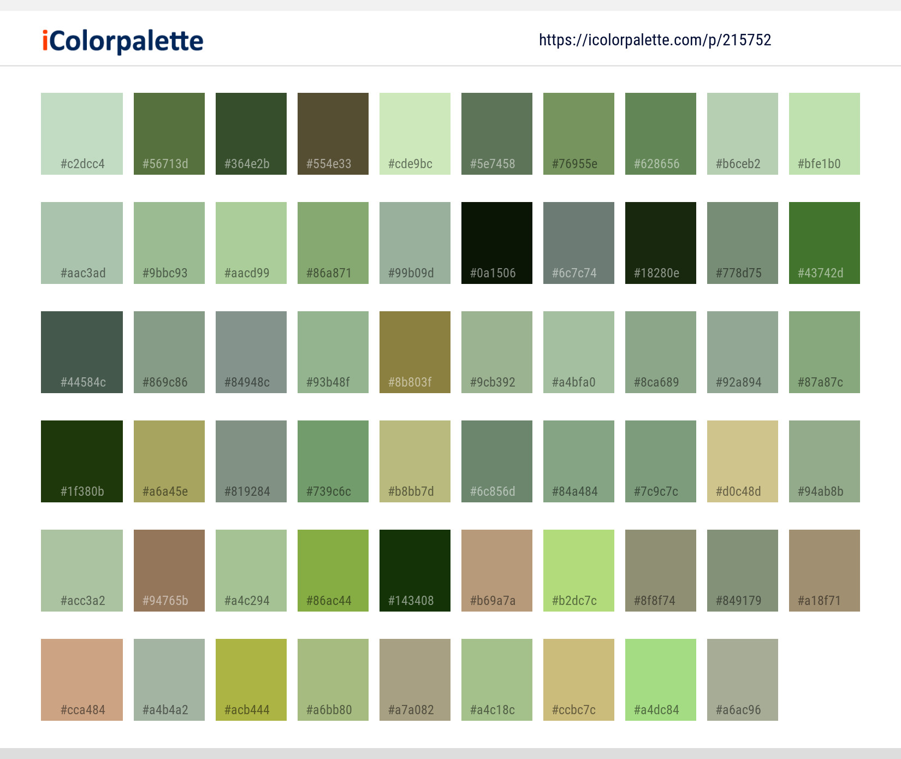This screenshot has width=901, height=759.
Task: Pick the #76955e color swatch
Action: point(579,134)
